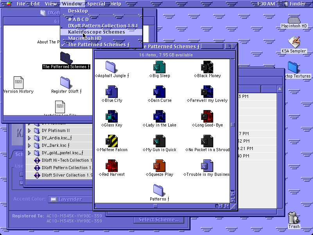
Task: Click the Patterned Schemes horizontal scroll thumb
Action: coord(155,206)
